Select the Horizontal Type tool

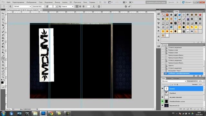click(x=3, y=59)
